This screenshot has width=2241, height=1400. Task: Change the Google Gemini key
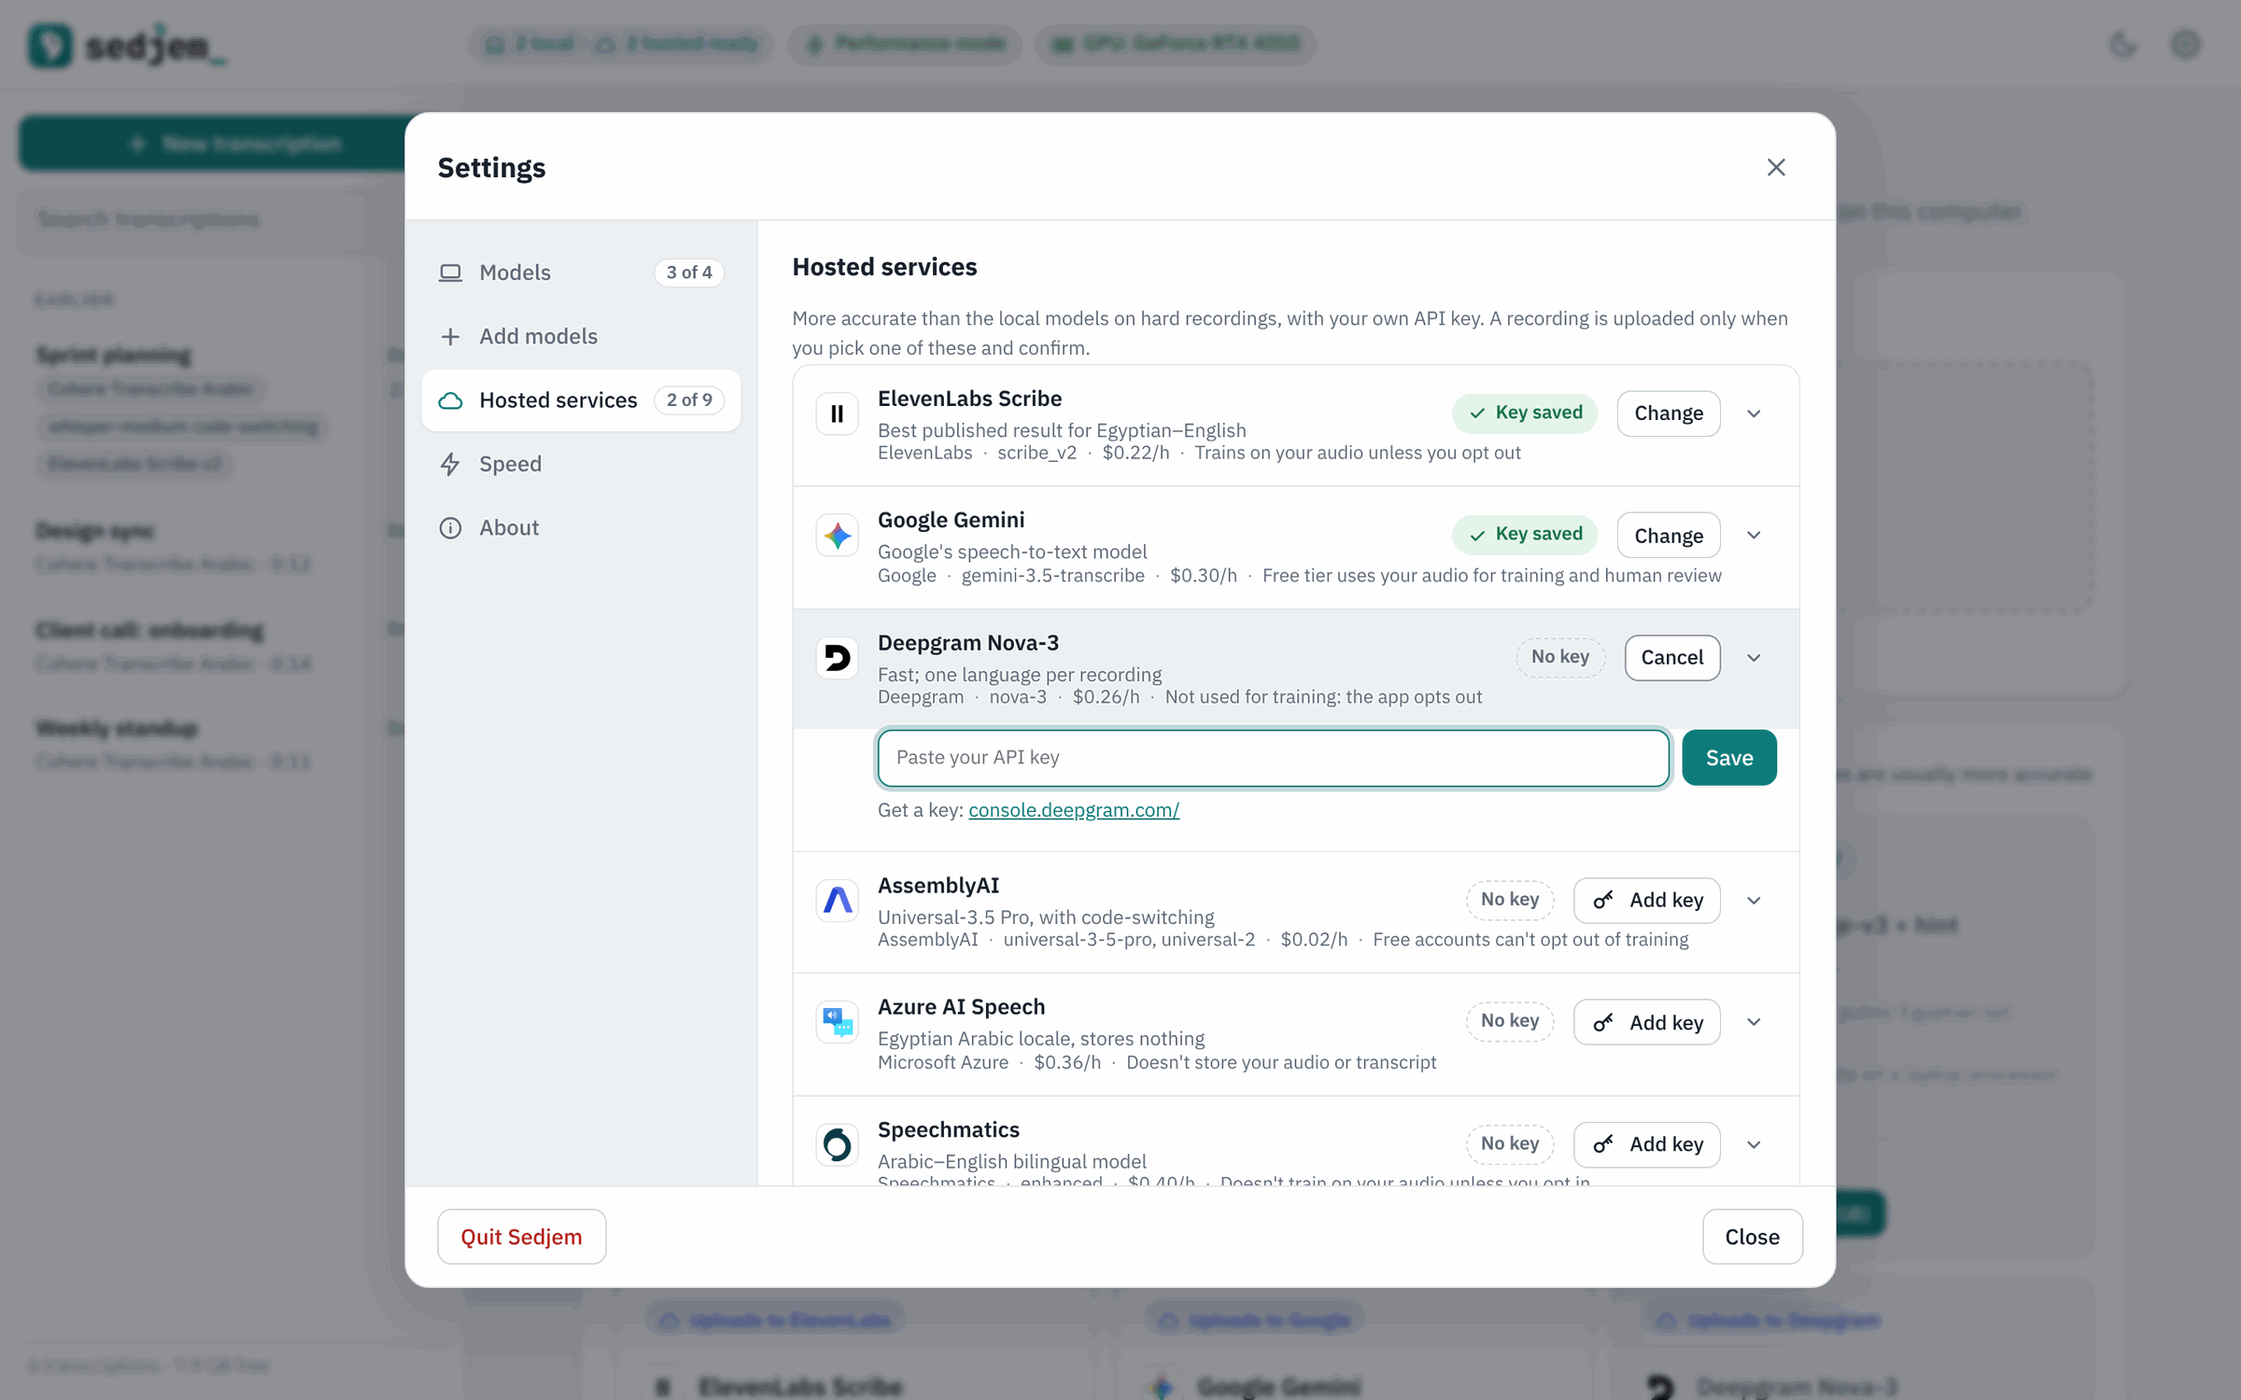pos(1669,536)
